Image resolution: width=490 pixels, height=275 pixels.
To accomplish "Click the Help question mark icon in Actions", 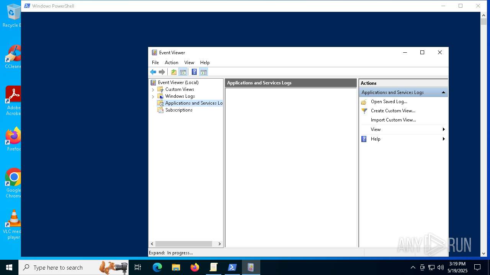I will pos(364,139).
